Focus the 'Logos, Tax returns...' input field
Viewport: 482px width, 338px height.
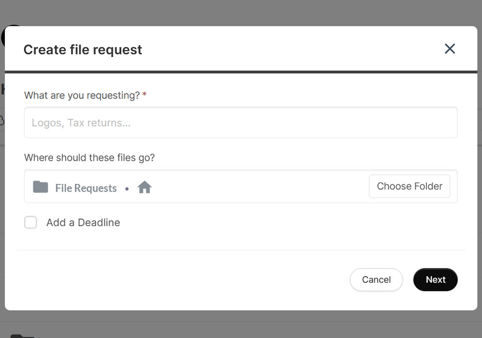241,123
